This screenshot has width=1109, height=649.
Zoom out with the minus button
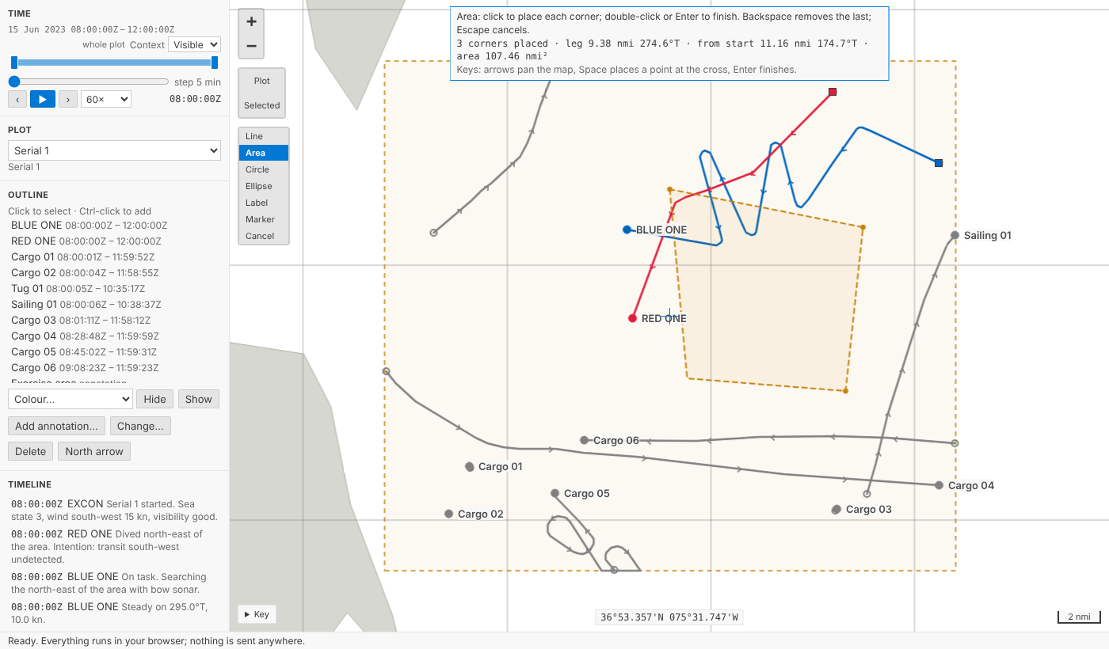tap(251, 46)
